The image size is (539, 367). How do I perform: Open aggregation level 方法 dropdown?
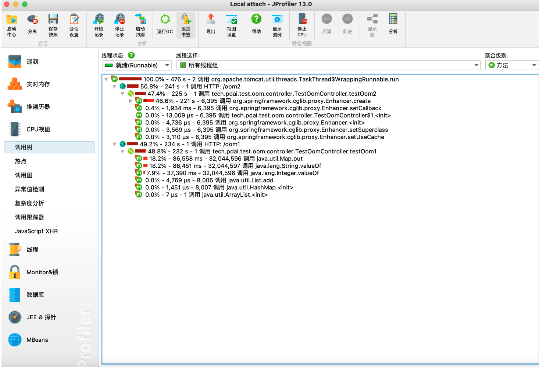click(512, 65)
